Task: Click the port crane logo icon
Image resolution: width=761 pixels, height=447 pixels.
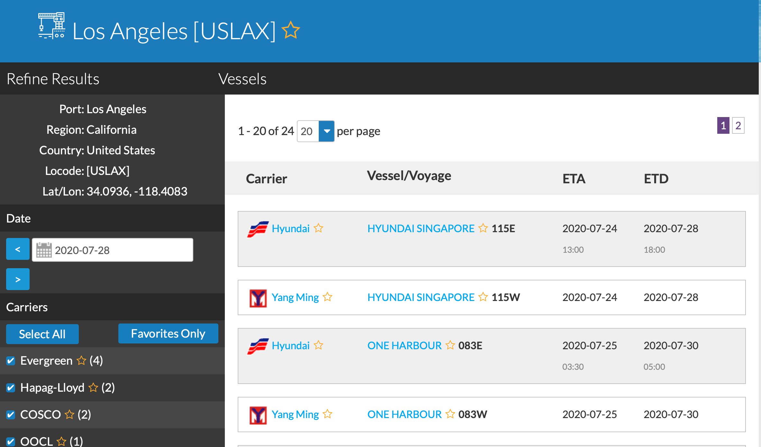Action: coord(52,26)
